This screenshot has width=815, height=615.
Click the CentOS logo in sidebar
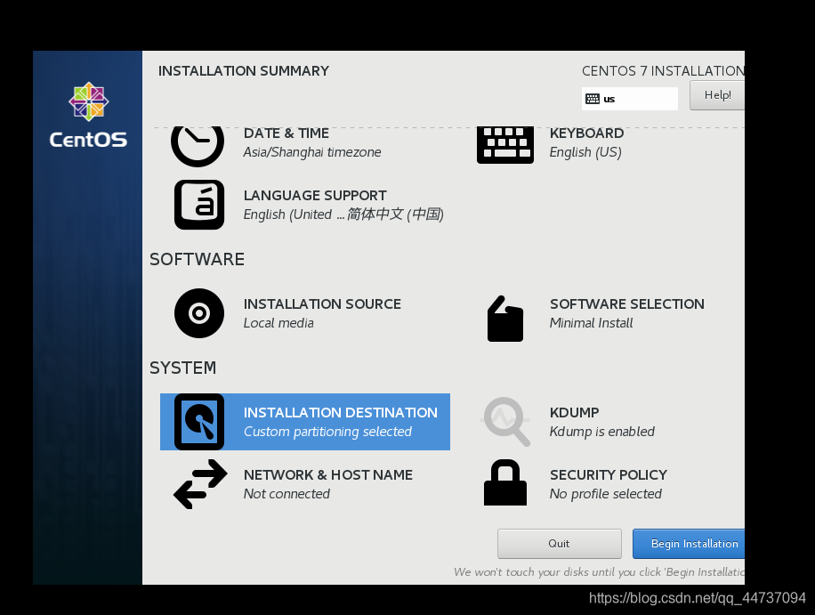click(88, 116)
